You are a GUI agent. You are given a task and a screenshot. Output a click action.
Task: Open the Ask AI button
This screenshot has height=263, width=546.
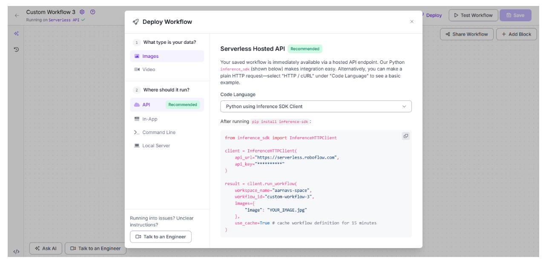click(x=46, y=249)
